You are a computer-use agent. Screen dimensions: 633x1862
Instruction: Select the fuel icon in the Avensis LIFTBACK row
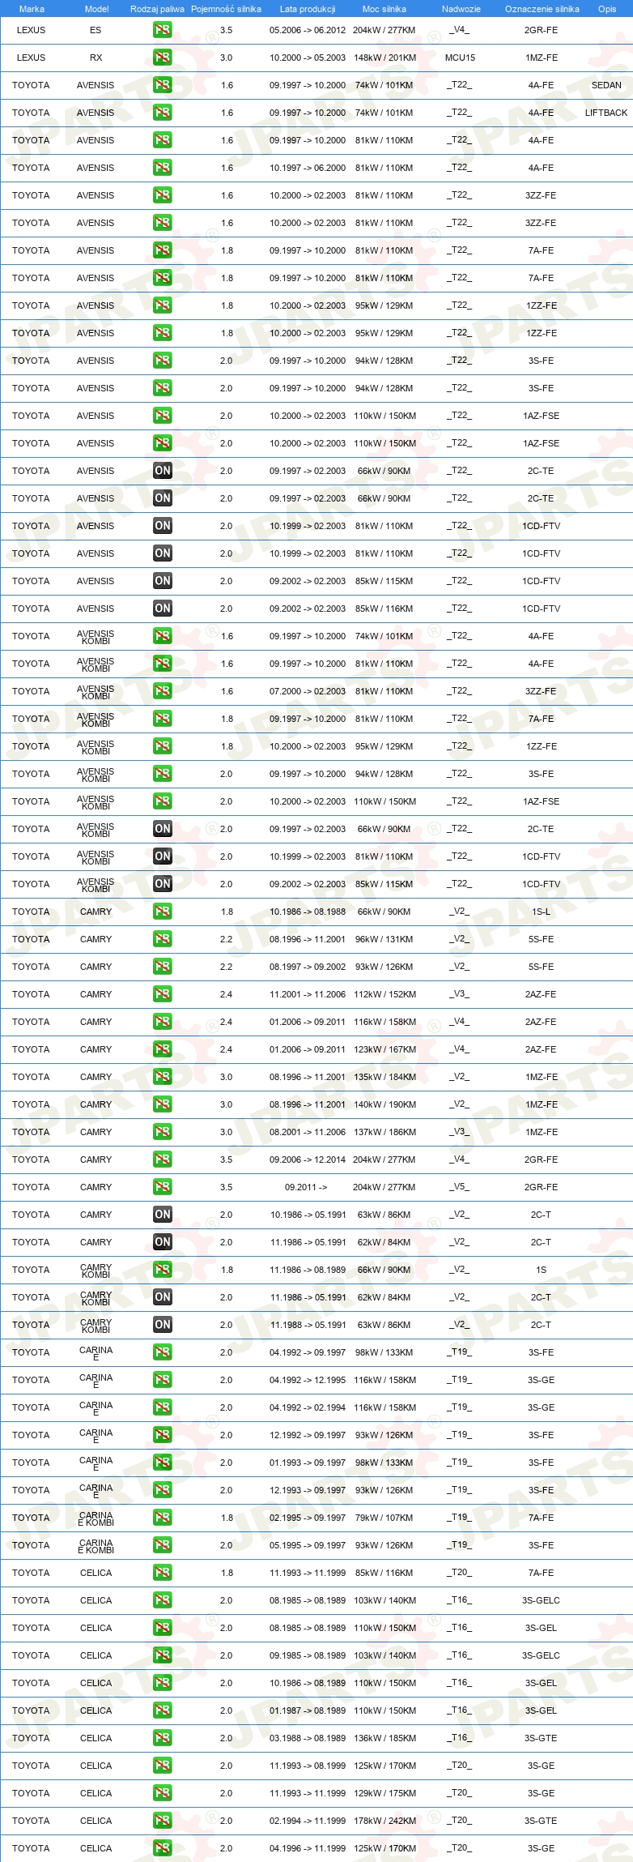pyautogui.click(x=163, y=113)
